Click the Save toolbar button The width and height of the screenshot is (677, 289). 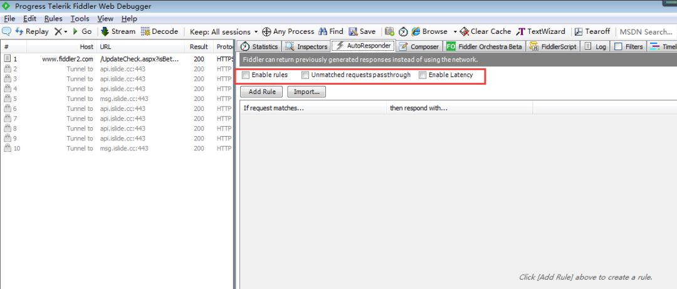tap(362, 31)
